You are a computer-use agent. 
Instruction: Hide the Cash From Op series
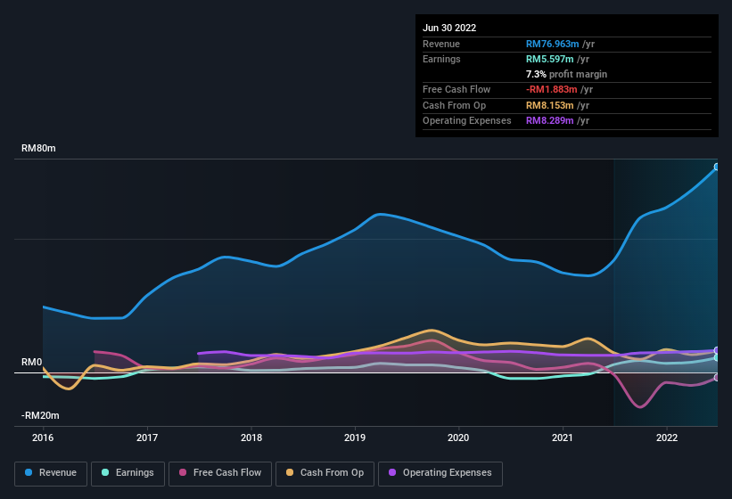coord(325,473)
